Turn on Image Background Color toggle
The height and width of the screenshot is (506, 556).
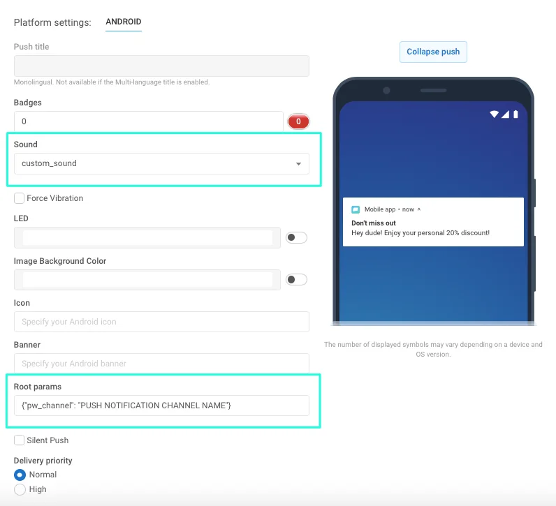coord(296,280)
